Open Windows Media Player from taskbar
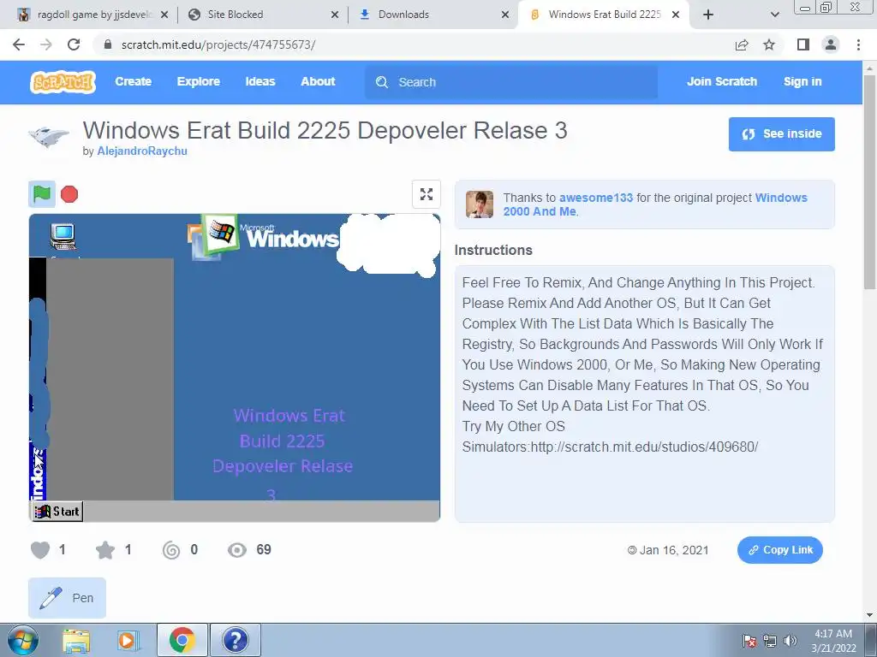This screenshot has width=877, height=657. pos(128,640)
